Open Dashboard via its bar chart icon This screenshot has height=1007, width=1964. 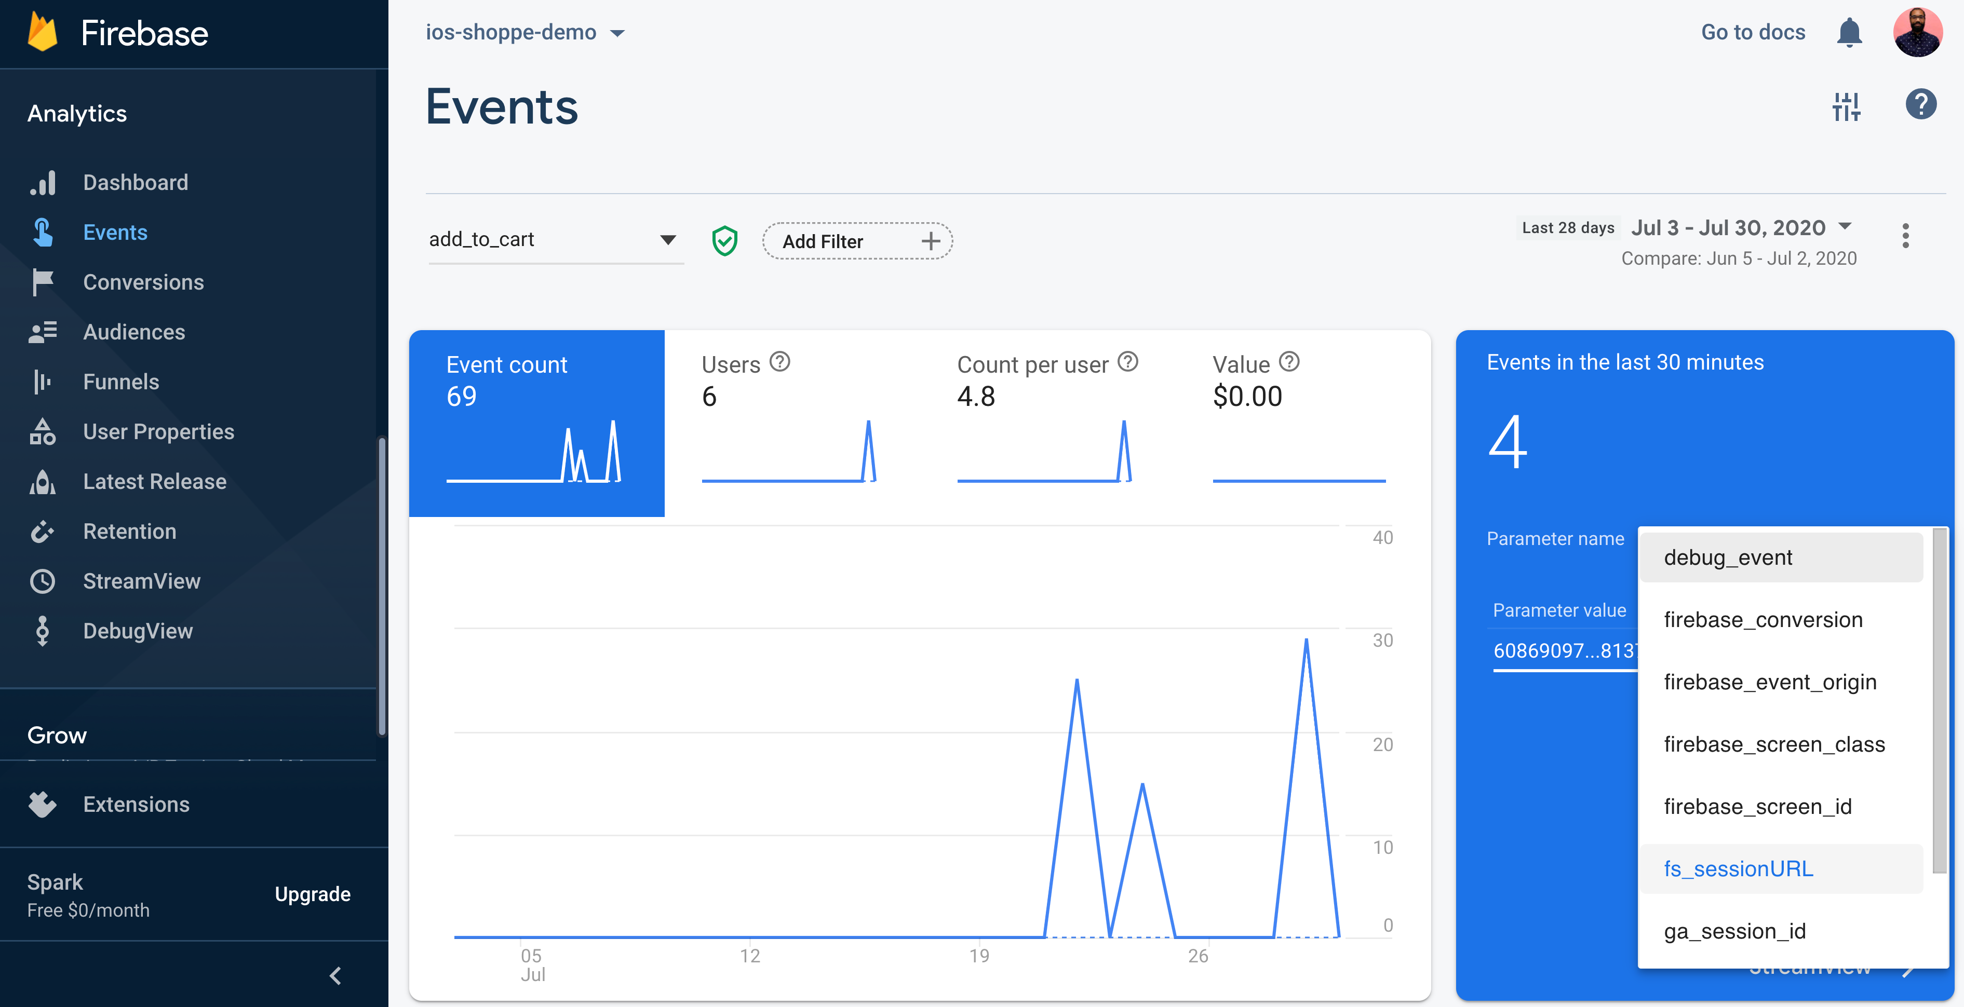43,182
